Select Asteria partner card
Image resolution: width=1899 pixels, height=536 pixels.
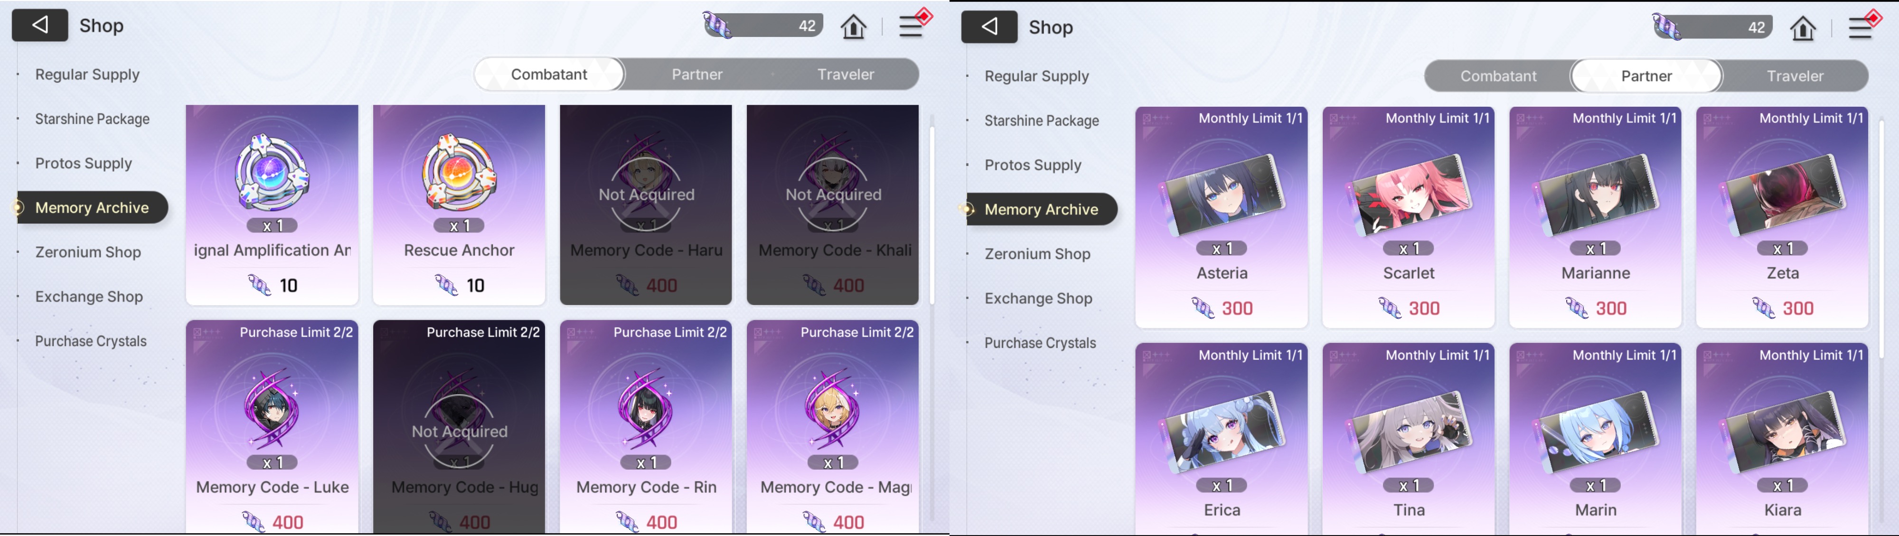point(1222,217)
